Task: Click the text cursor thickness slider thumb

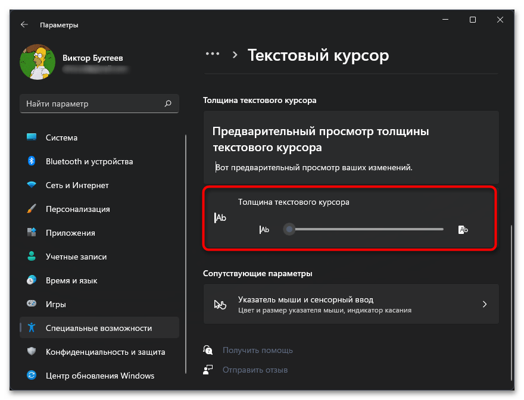Action: [289, 229]
